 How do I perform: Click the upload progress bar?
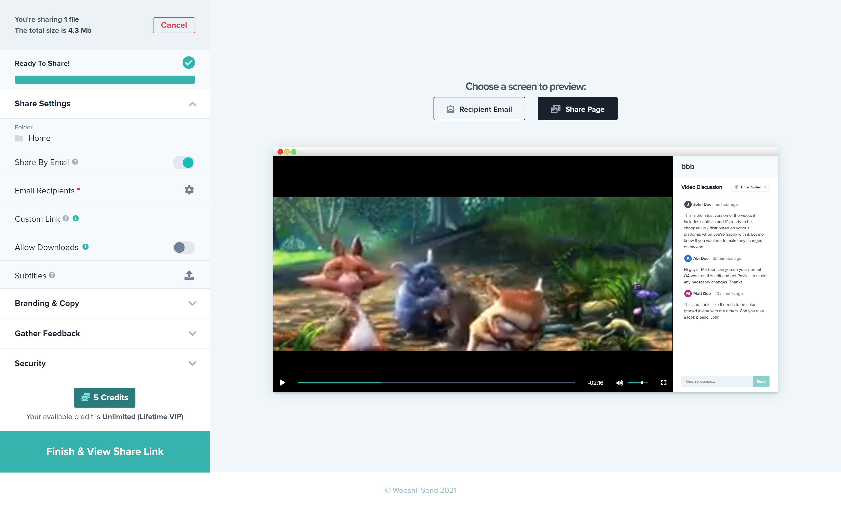105,80
